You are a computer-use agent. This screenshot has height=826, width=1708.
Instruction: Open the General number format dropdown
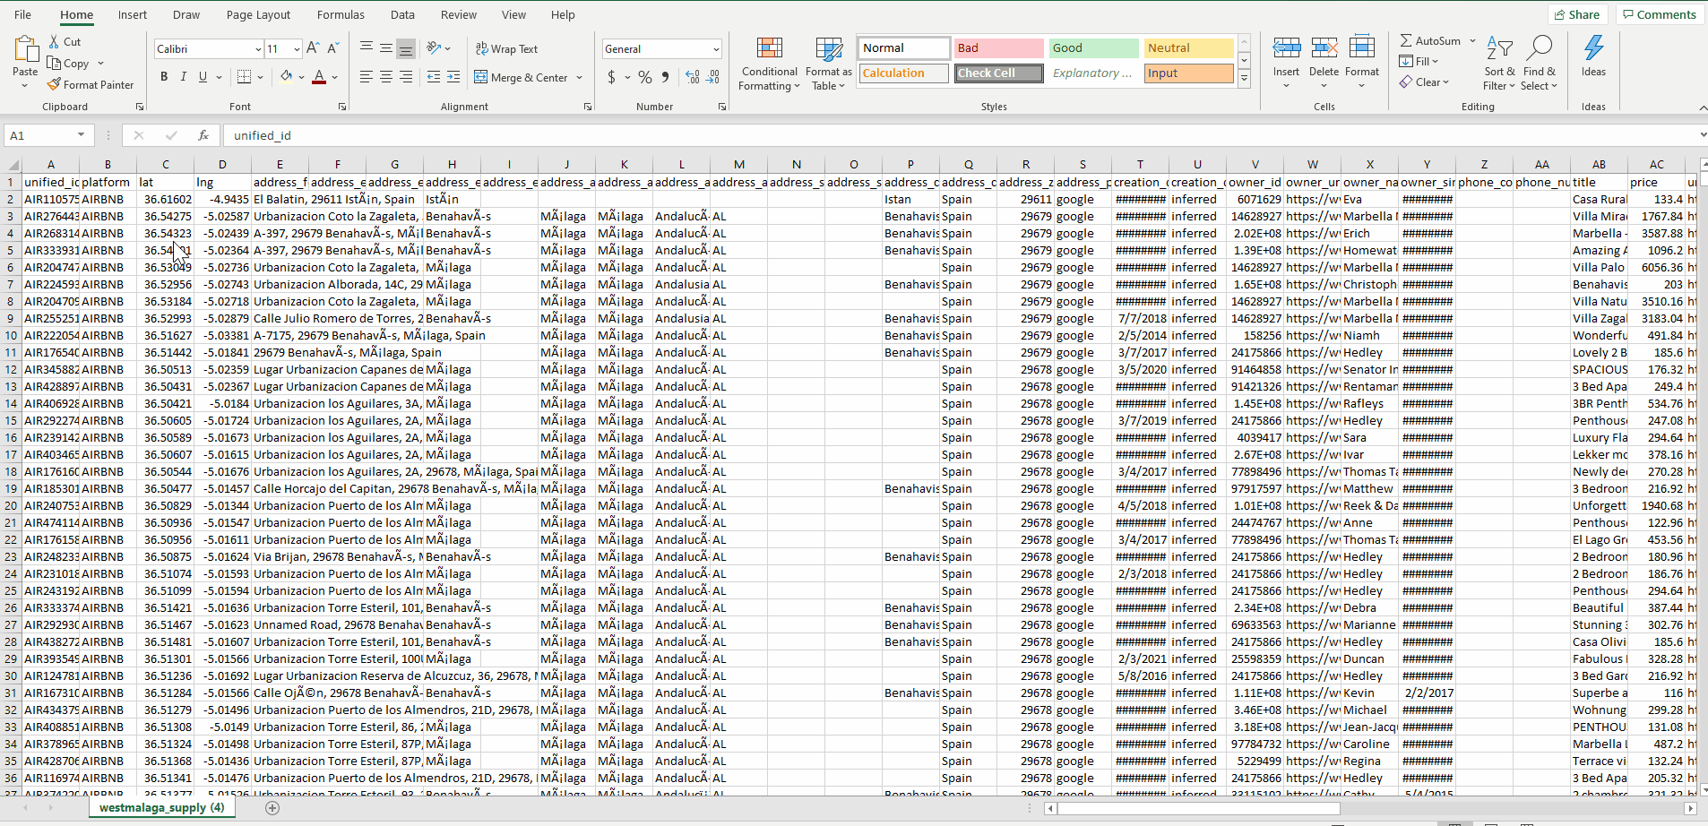(716, 49)
